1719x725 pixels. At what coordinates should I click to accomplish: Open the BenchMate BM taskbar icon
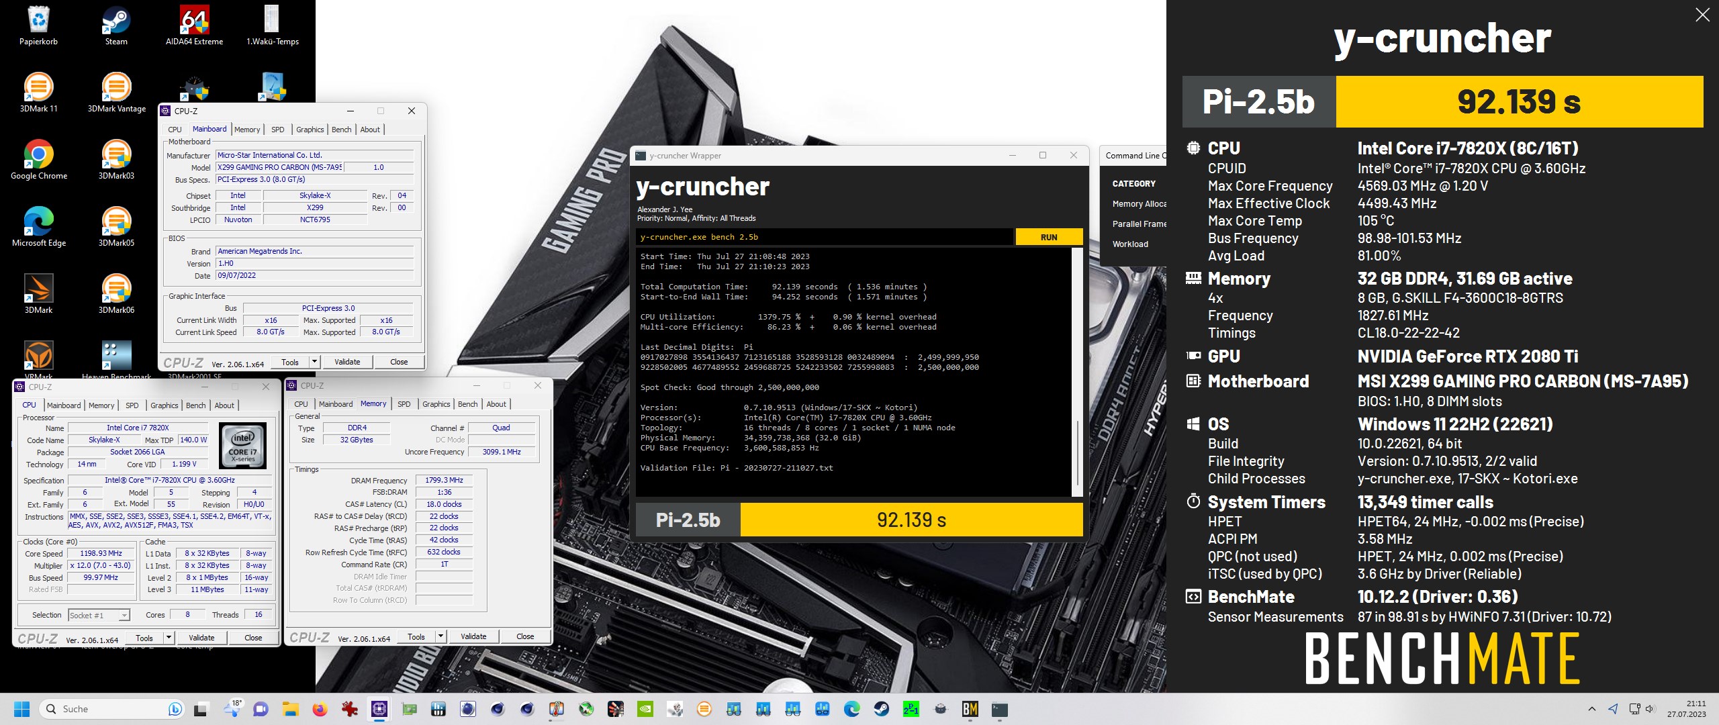click(x=970, y=709)
